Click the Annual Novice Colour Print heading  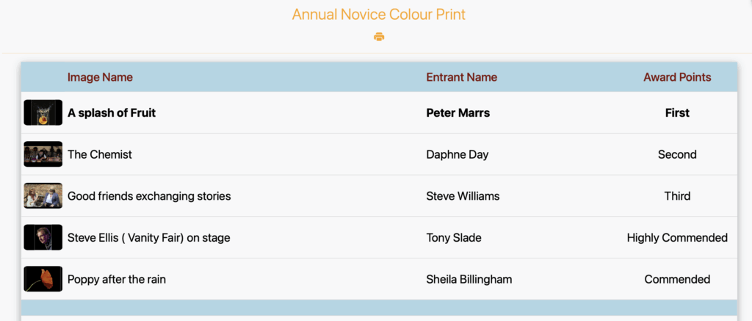tap(379, 15)
